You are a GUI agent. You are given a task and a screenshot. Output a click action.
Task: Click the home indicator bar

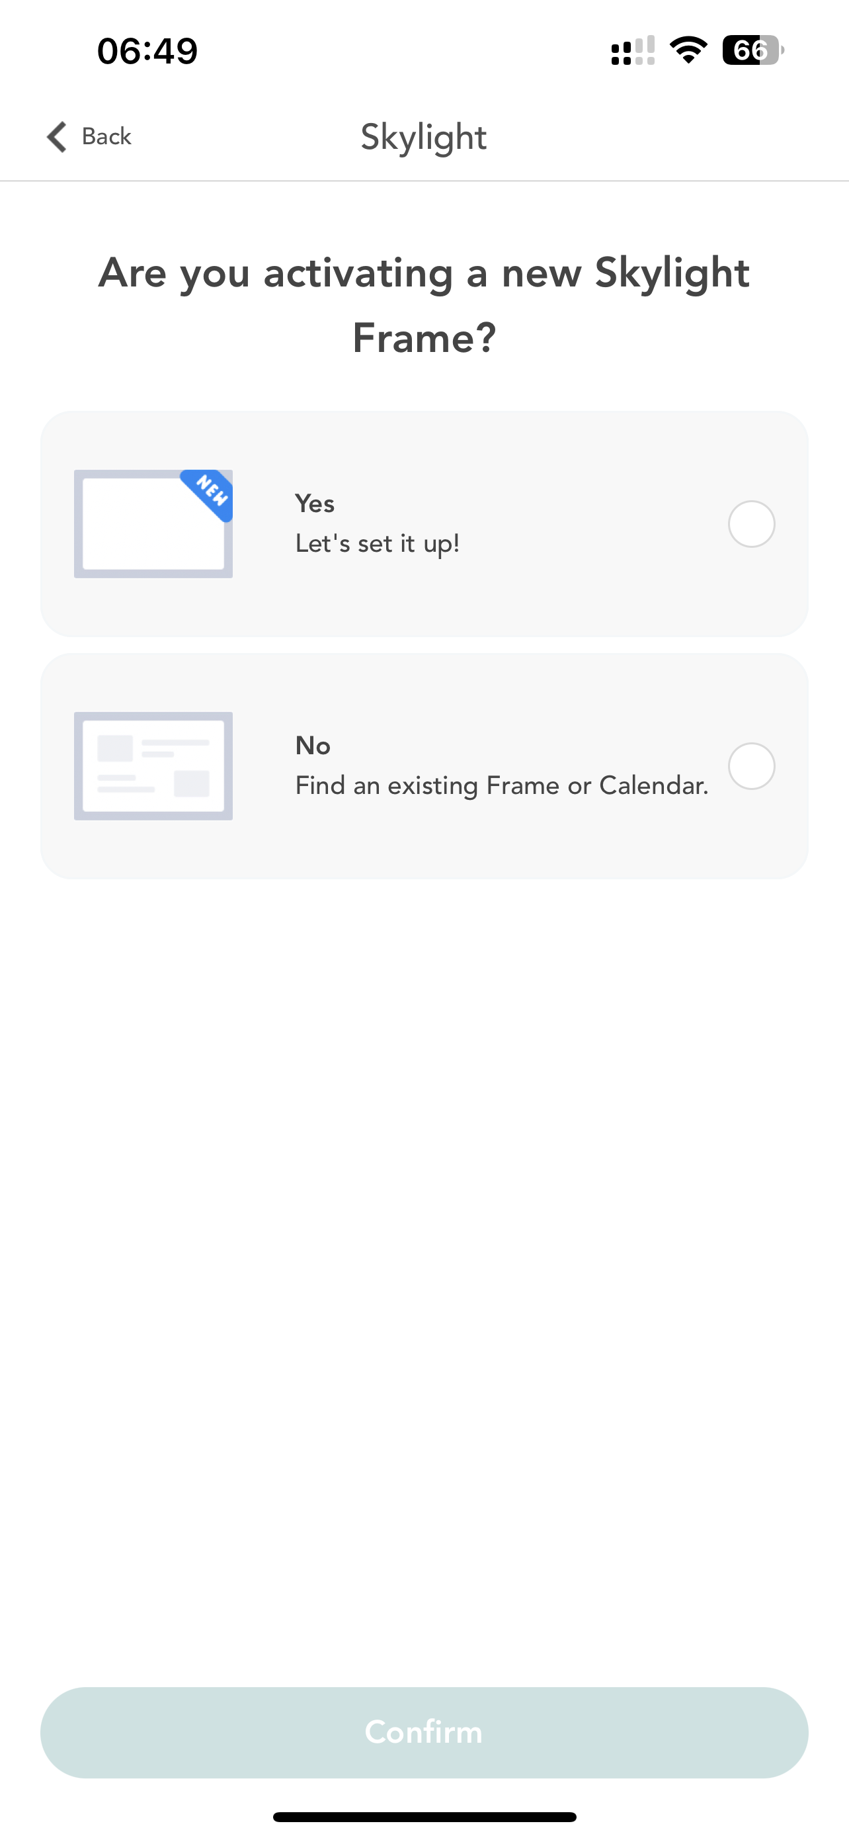(x=424, y=1817)
